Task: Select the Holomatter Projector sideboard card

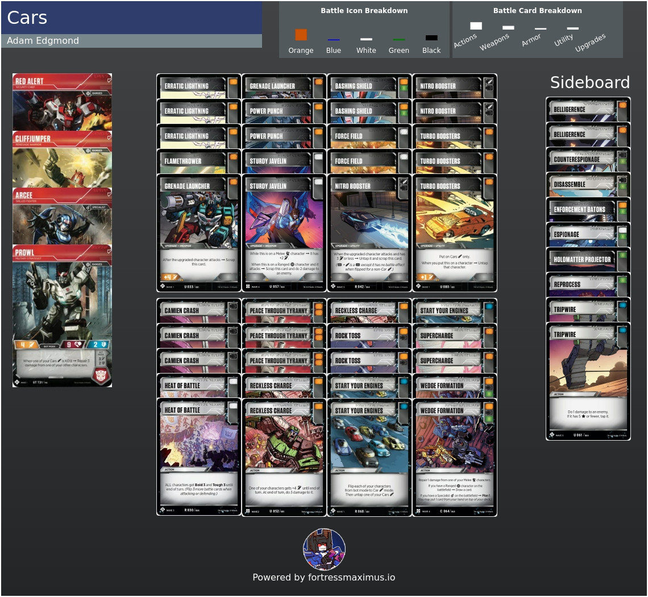Action: (588, 260)
